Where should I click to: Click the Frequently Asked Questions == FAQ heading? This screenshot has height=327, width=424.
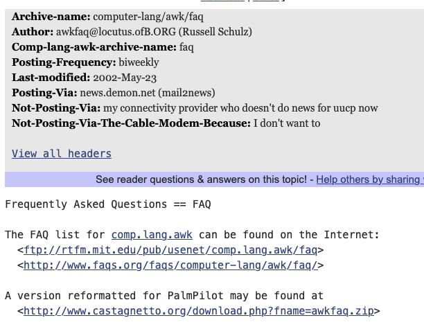pyautogui.click(x=107, y=204)
